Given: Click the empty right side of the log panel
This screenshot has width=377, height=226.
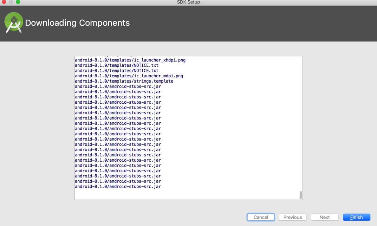Looking at the screenshot, I should tap(246, 123).
